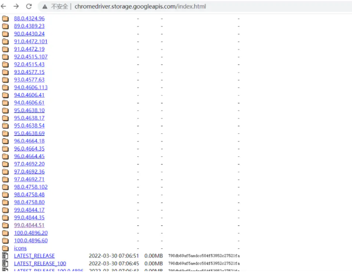Open the visited 99.0.4844.51 folder link

[29, 225]
